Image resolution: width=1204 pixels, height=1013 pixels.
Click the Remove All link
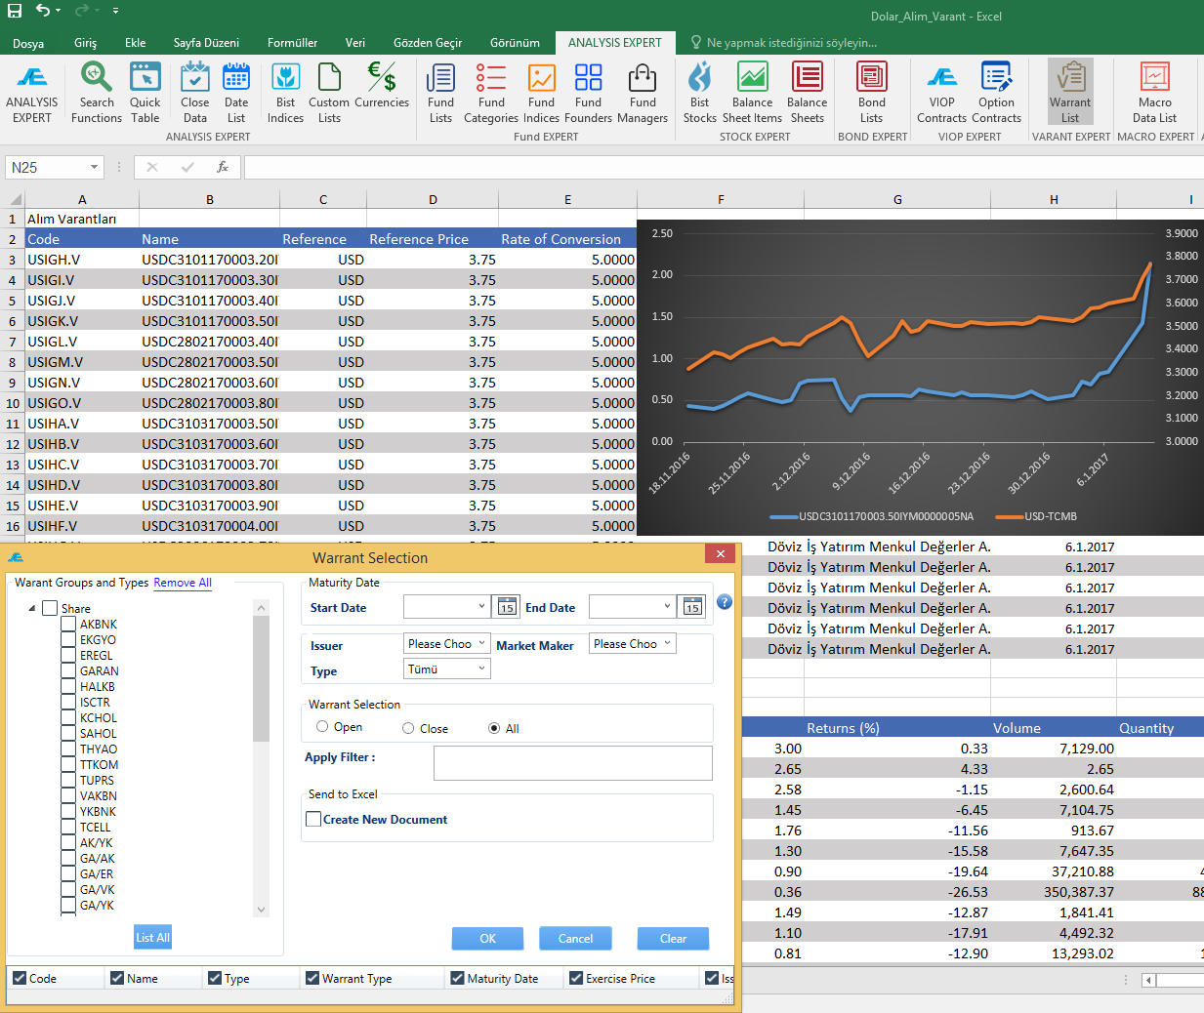click(x=183, y=583)
